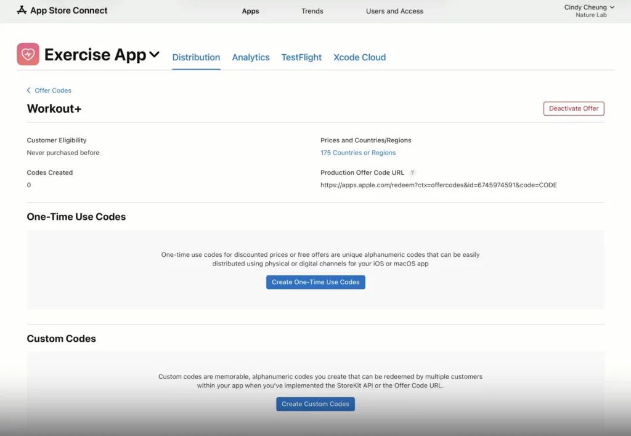Click the One-Time Use Codes heading
The height and width of the screenshot is (436, 631).
[76, 217]
